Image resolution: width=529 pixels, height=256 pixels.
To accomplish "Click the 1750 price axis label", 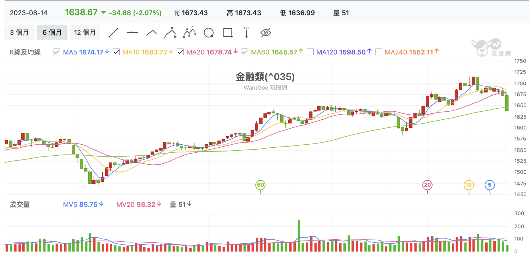I will coord(520,61).
